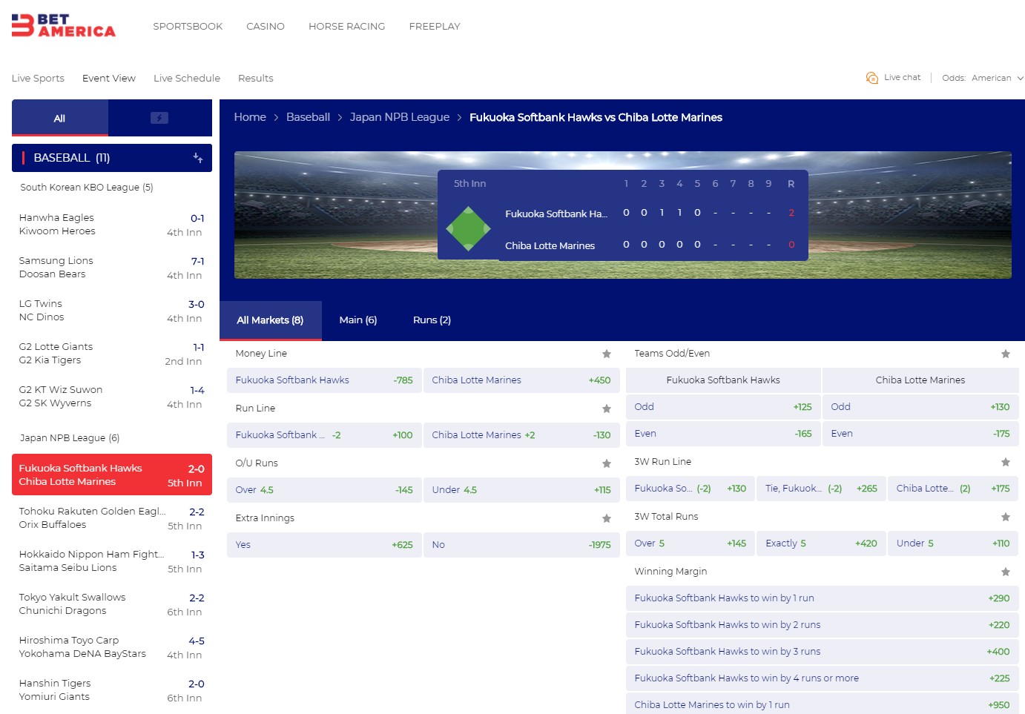Click the baseball diamond icon in scoreboard
The width and height of the screenshot is (1025, 714).
tap(468, 229)
